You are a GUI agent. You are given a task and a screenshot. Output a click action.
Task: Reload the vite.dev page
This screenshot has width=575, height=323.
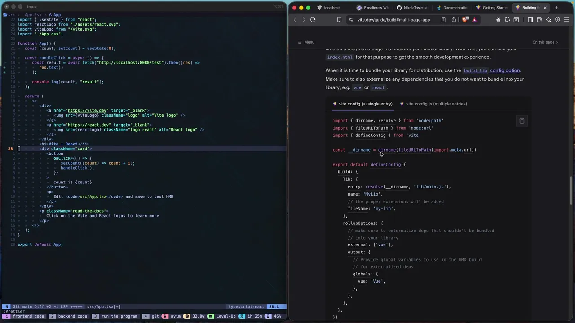[313, 20]
